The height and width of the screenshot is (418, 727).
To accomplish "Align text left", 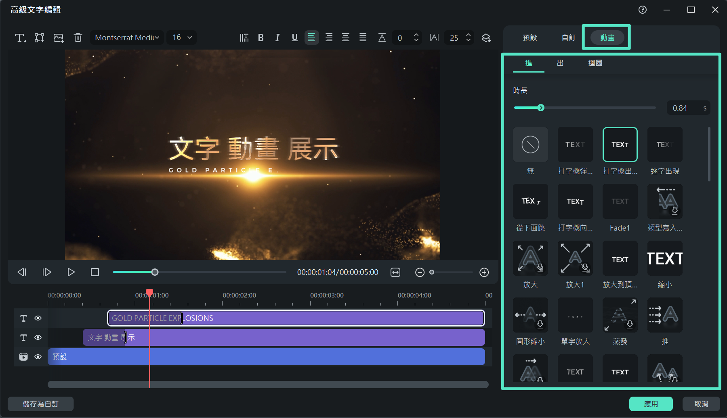I will (311, 38).
